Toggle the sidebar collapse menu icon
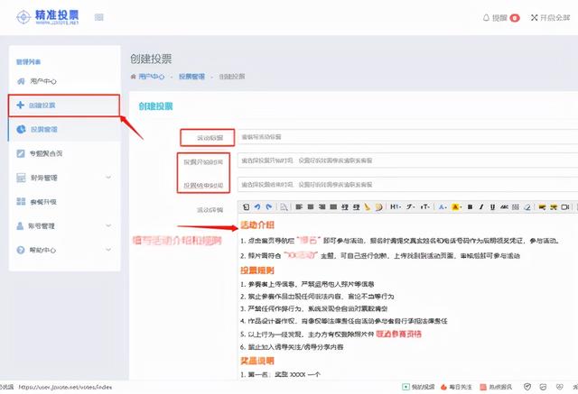Image resolution: width=578 pixels, height=394 pixels. click(98, 17)
